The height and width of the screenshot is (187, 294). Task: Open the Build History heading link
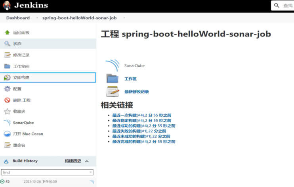pyautogui.click(x=25, y=161)
